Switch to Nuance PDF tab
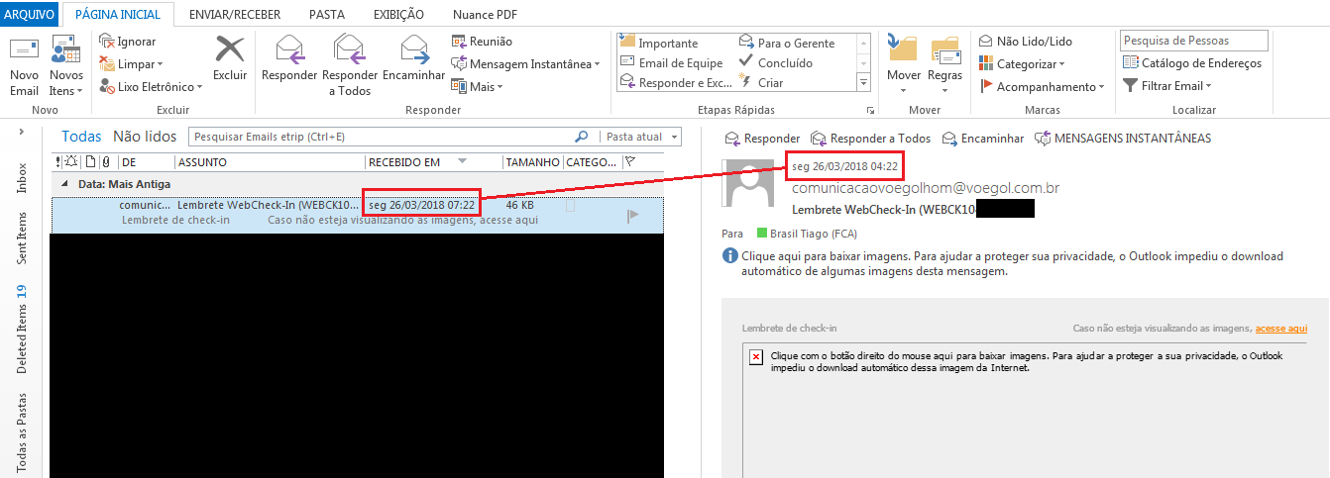The height and width of the screenshot is (478, 1330). click(x=485, y=14)
